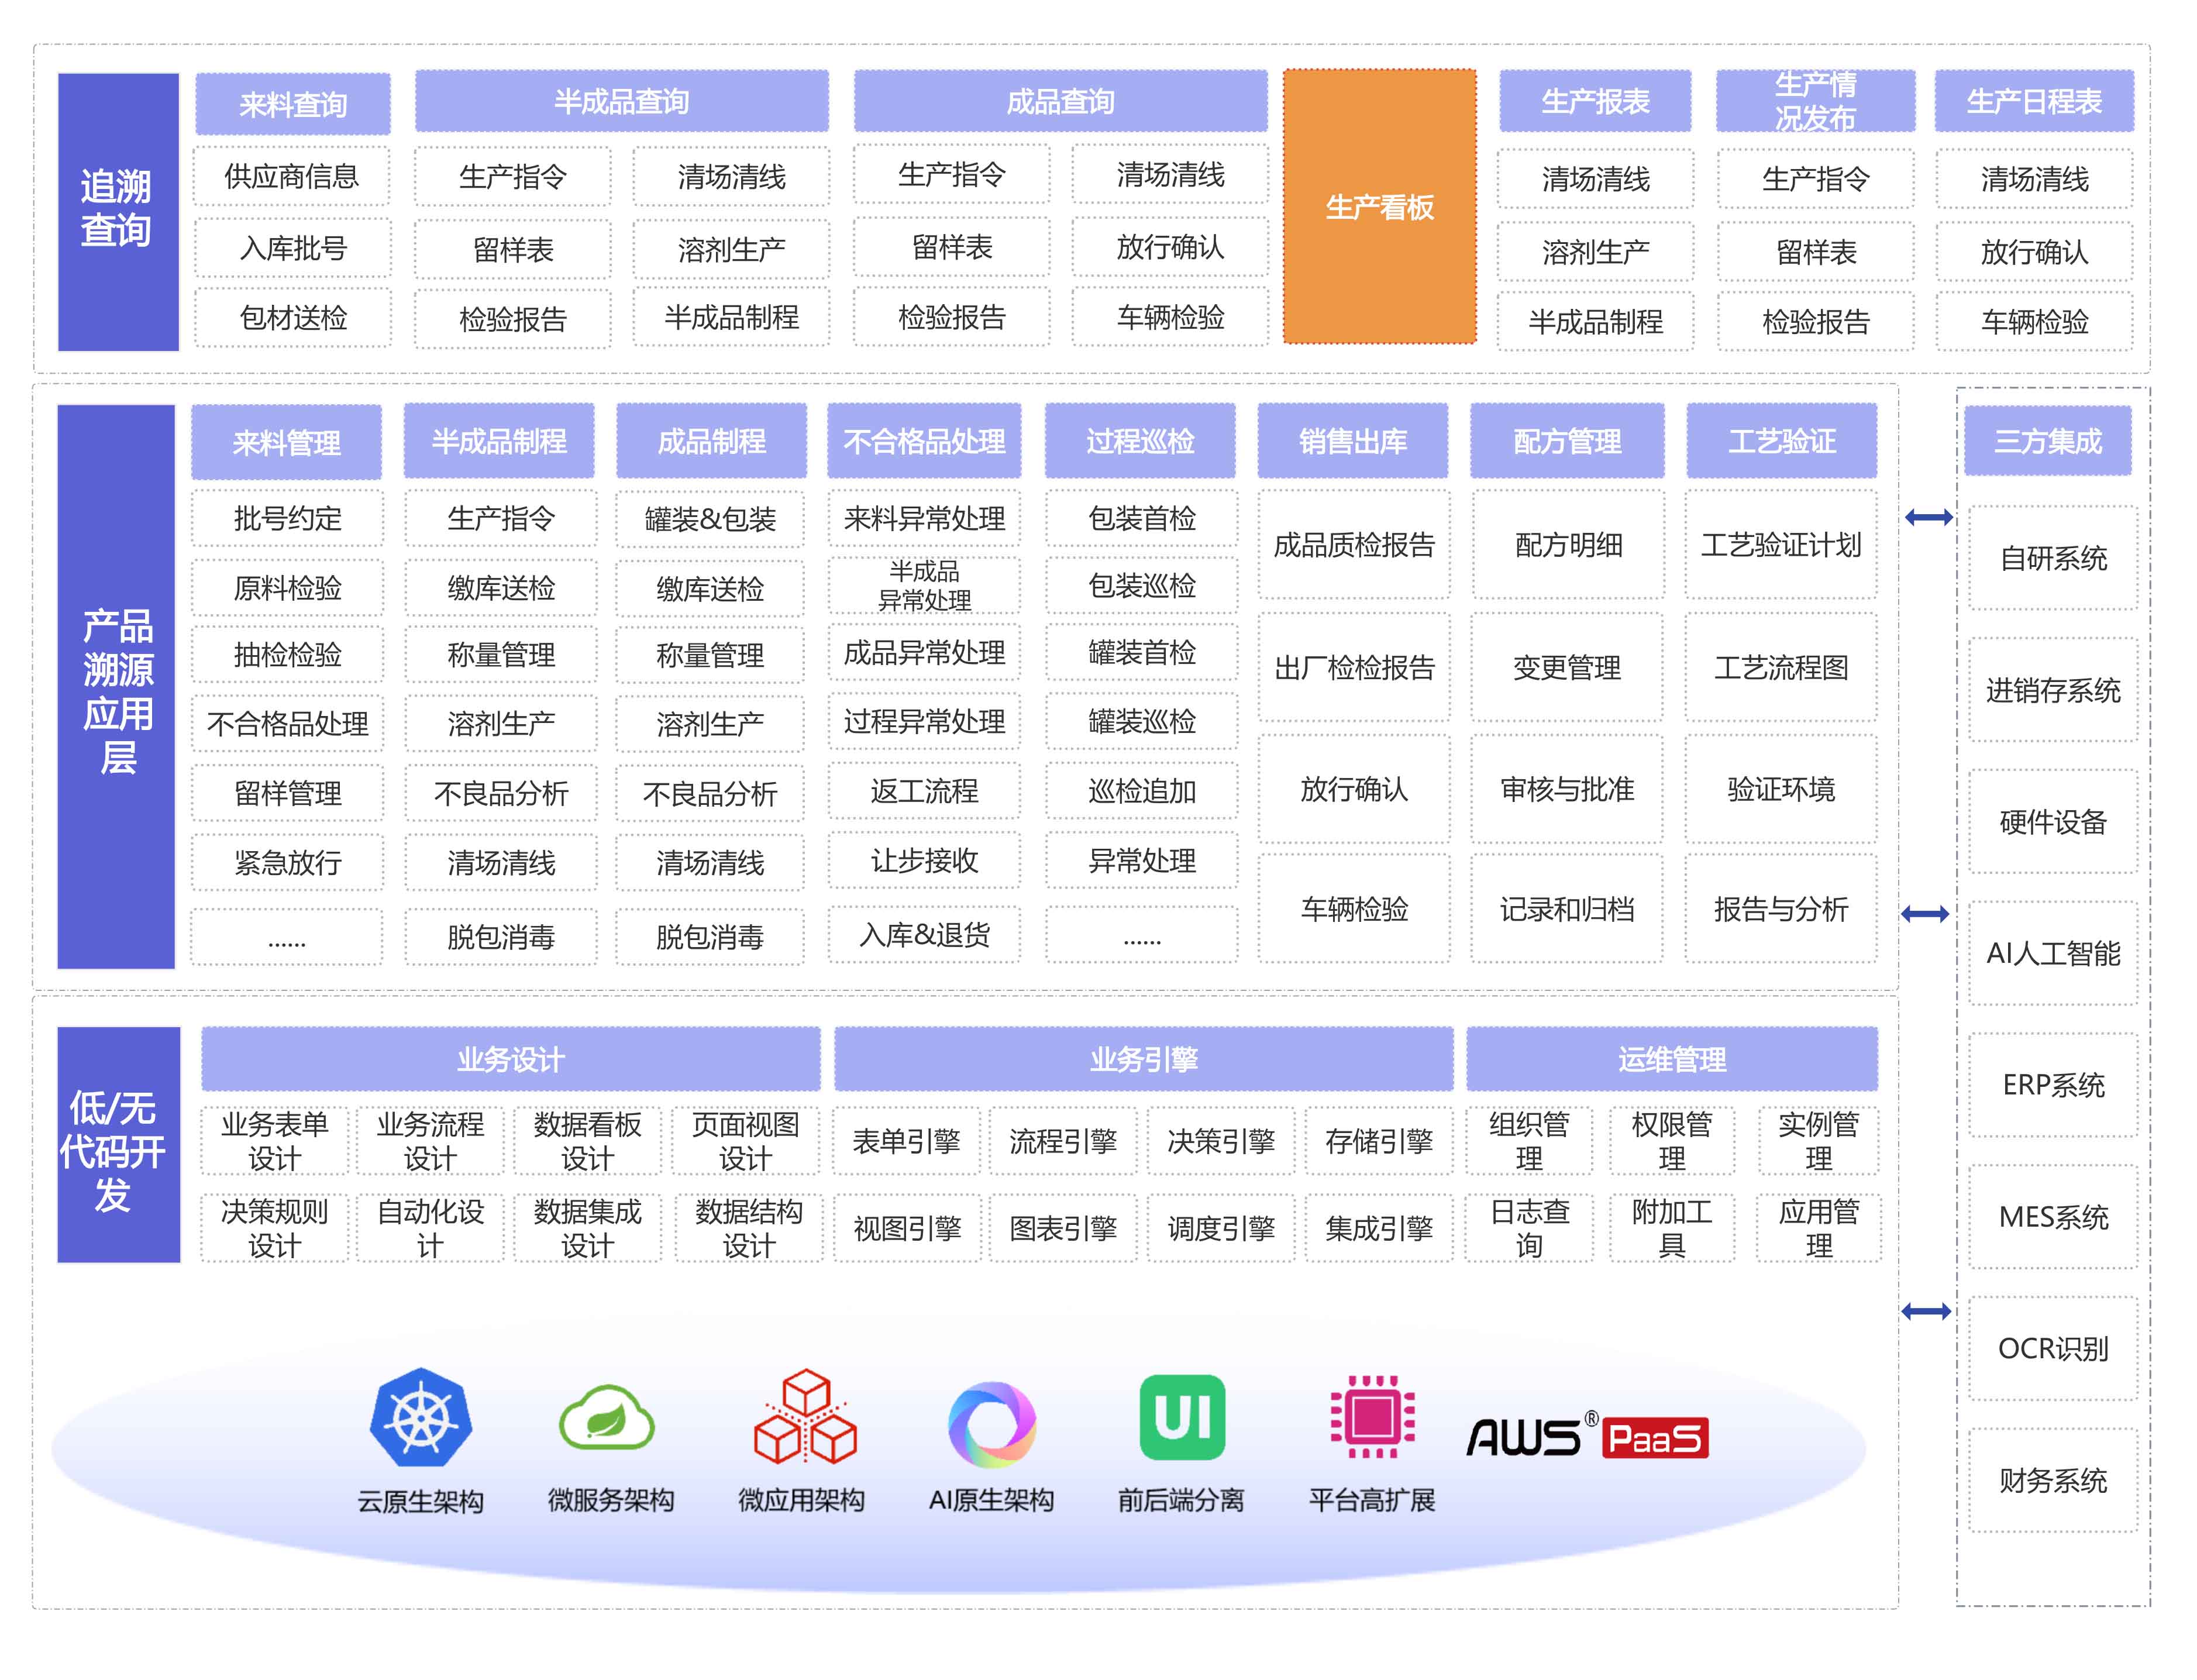Click the 供应商信息 box
Image resolution: width=2197 pixels, height=1680 pixels.
pos(291,177)
